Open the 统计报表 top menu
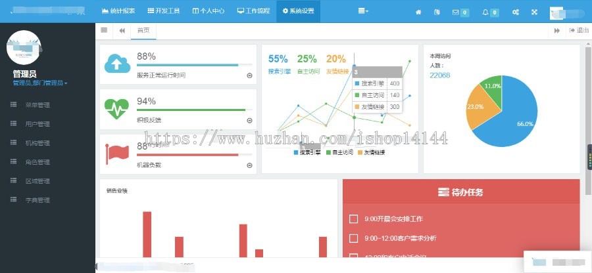 (x=118, y=11)
